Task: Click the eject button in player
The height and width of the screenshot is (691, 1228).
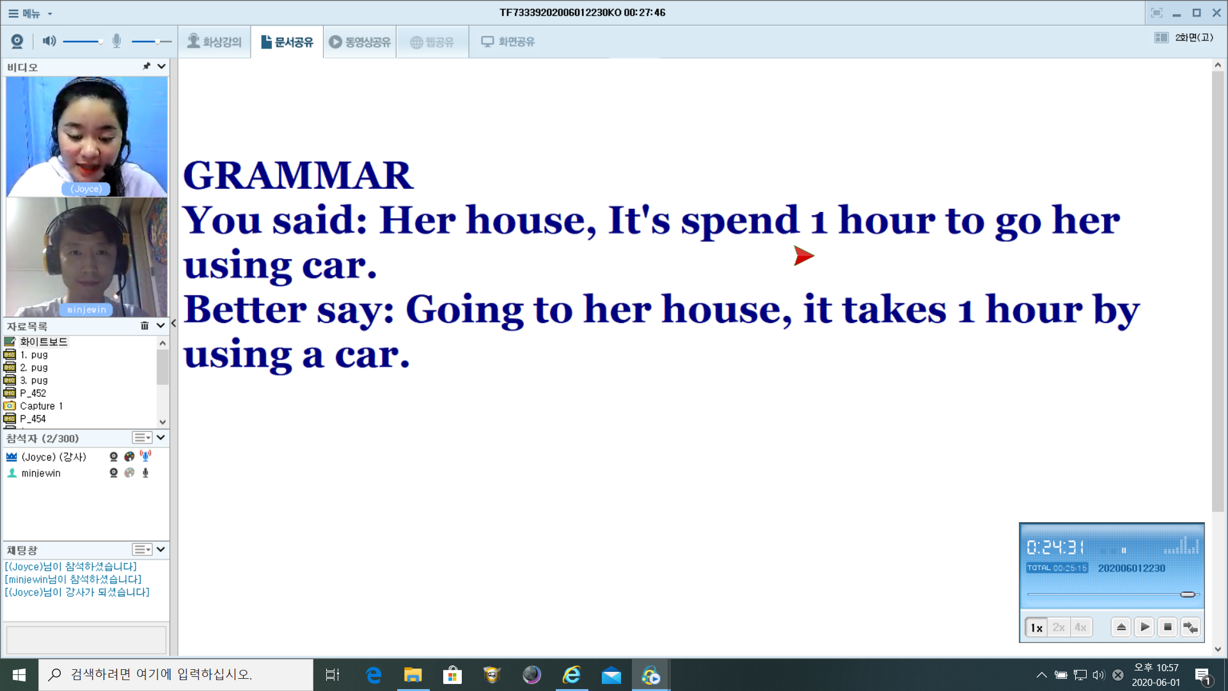Action: tap(1121, 627)
